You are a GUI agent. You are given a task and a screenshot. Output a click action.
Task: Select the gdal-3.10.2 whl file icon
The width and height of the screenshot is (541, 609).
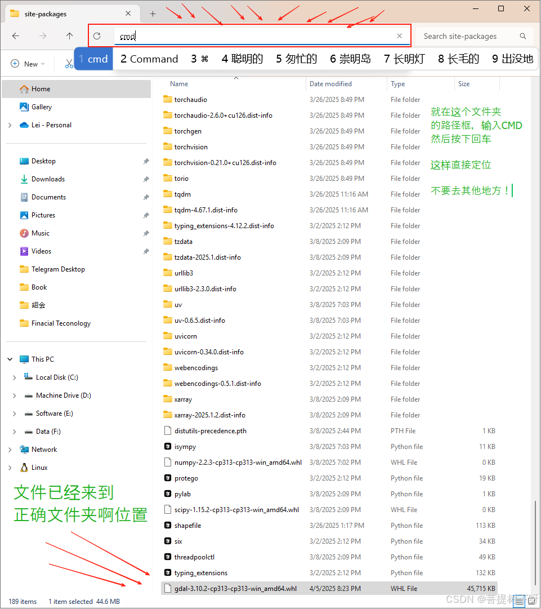(168, 588)
